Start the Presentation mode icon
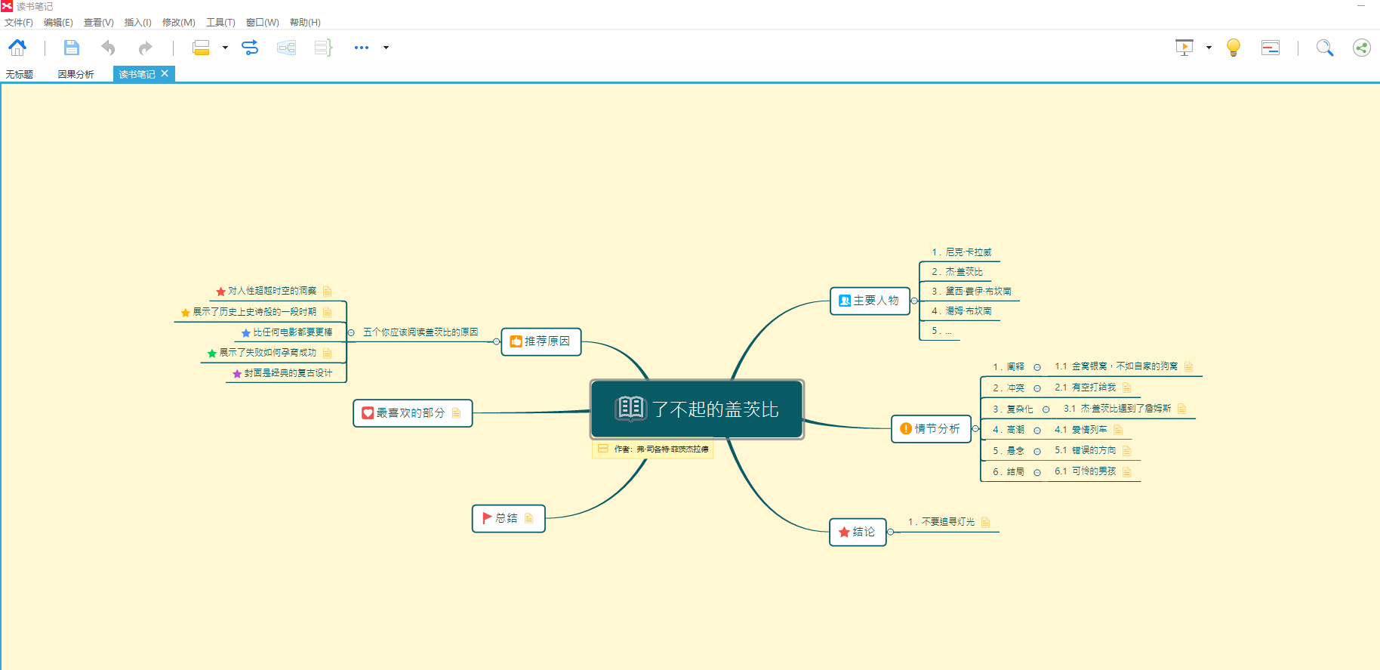The width and height of the screenshot is (1380, 670). point(1184,48)
